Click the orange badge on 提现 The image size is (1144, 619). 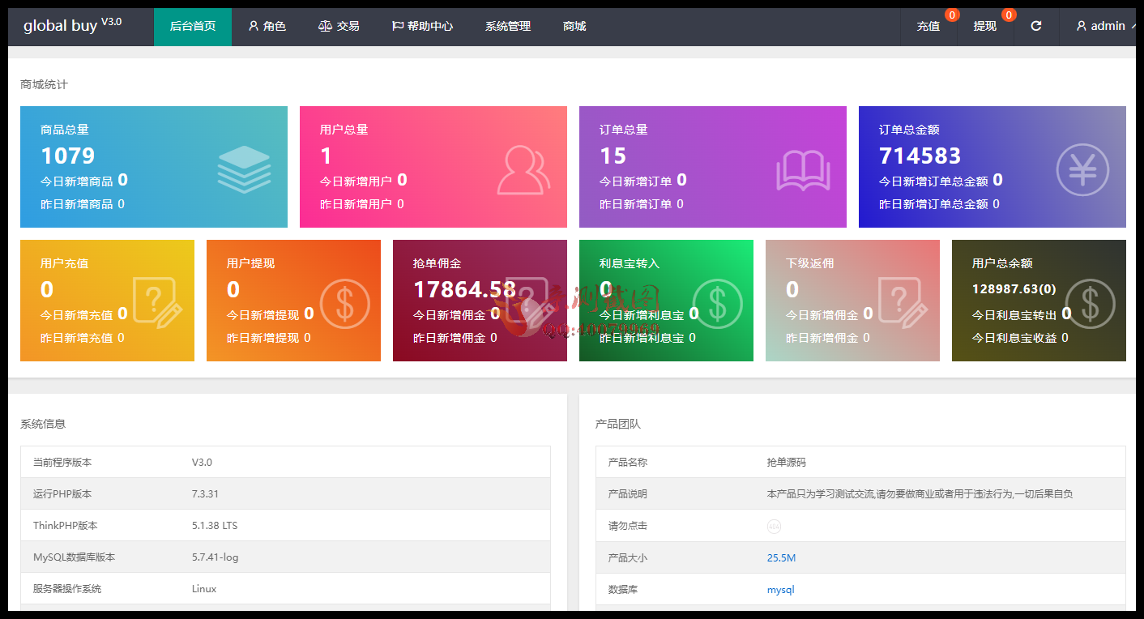click(1009, 15)
